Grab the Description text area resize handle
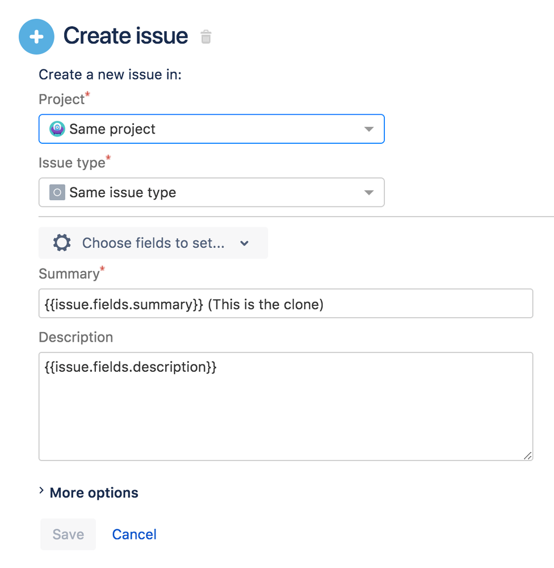The image size is (554, 568). click(527, 455)
